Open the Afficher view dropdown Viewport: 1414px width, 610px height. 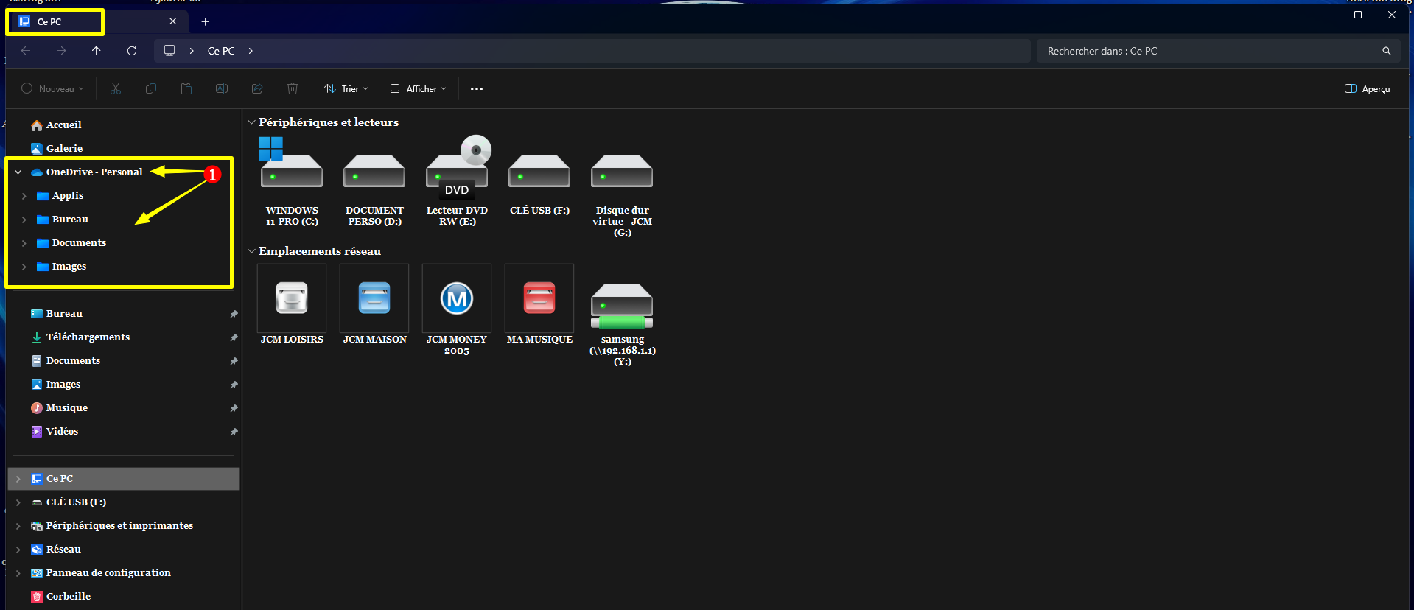[x=419, y=89]
